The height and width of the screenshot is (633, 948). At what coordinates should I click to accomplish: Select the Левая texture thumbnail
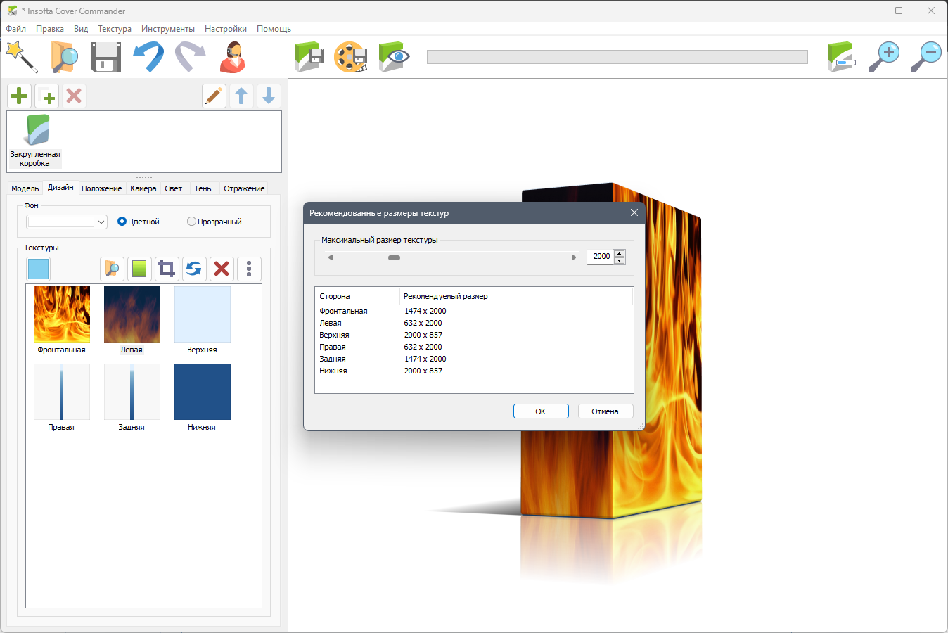(132, 320)
